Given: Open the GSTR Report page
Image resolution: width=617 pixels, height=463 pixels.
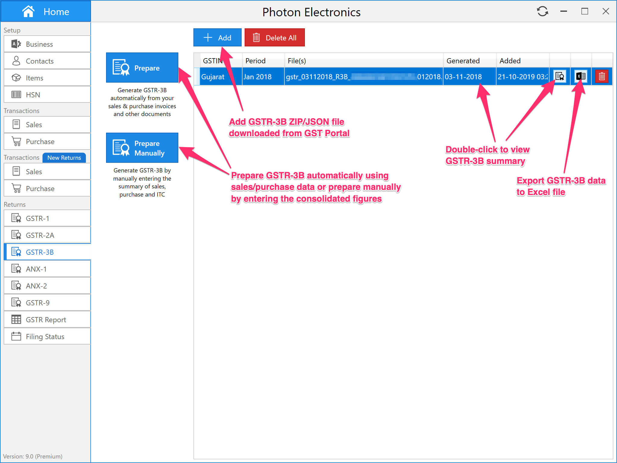Looking at the screenshot, I should [x=47, y=320].
